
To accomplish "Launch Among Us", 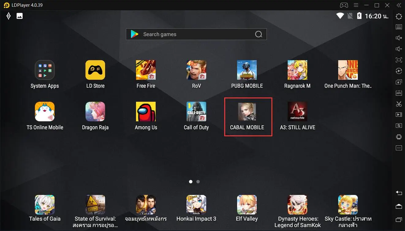I will 146,112.
